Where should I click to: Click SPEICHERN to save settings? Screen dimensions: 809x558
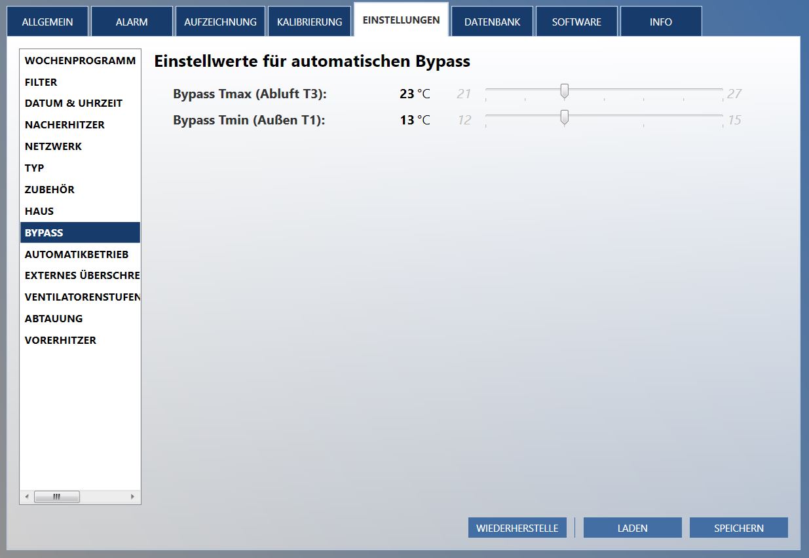tap(738, 528)
